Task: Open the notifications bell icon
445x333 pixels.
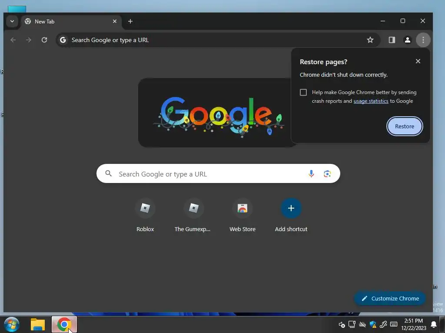Action: (x=434, y=324)
